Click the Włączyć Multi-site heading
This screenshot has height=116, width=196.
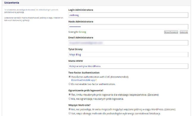[x=79, y=105]
